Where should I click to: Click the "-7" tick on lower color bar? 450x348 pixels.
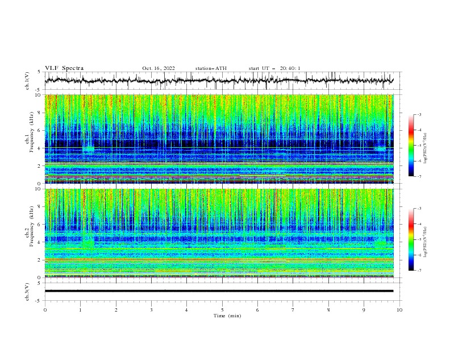click(x=419, y=270)
